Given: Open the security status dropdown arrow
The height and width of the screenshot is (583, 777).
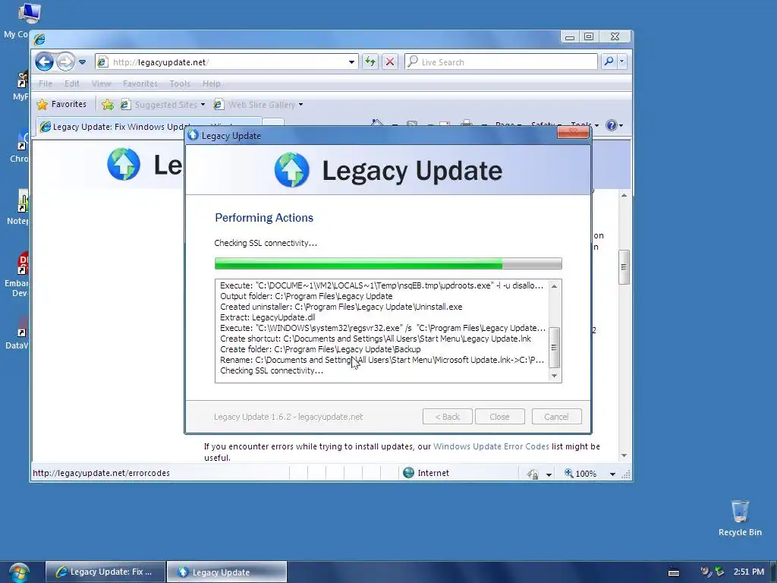Looking at the screenshot, I should 549,474.
